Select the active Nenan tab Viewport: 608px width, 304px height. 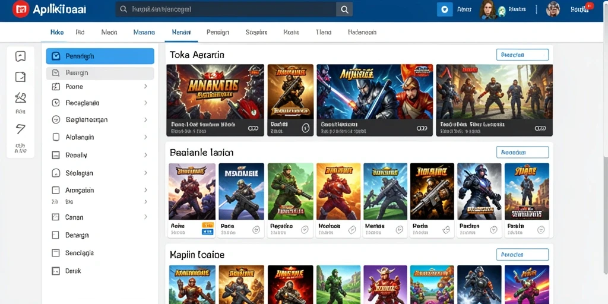(x=181, y=33)
